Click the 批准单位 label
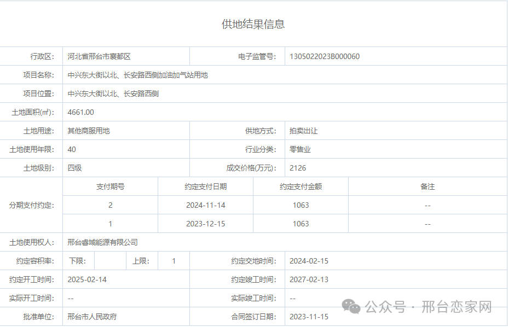Screen dimensions: 508x327 point(38,317)
